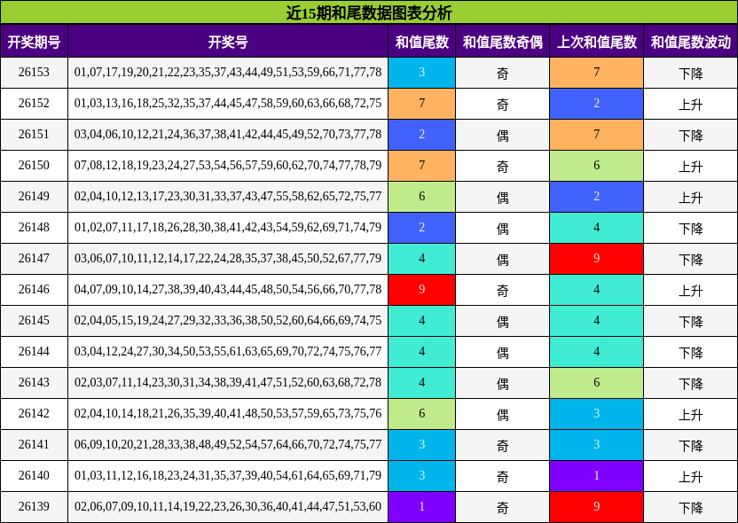This screenshot has width=738, height=523.
Task: Click red 和值尾数 value 9 in row 26146
Action: (421, 290)
